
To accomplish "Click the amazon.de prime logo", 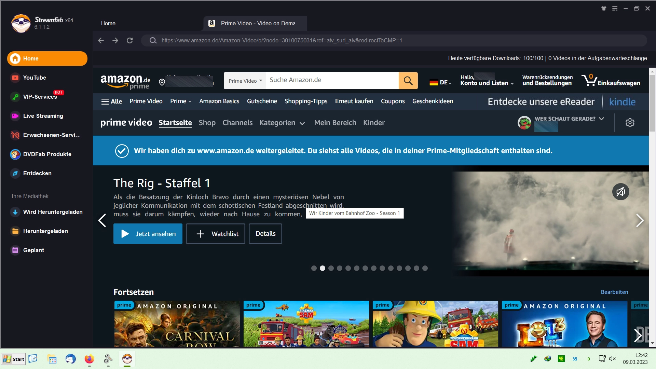I will [x=125, y=81].
